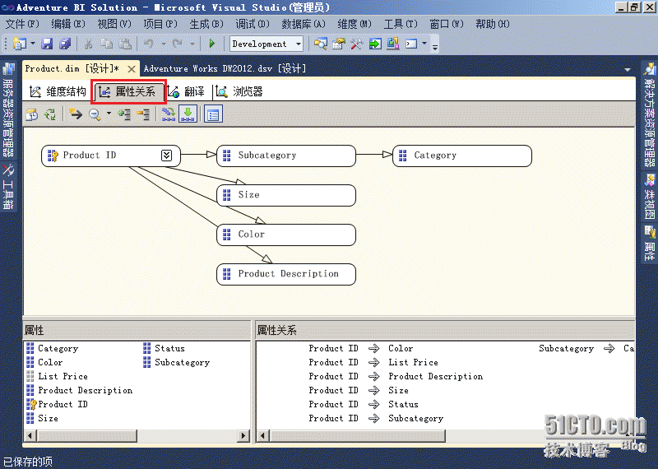
Task: Open the 调试 menu
Action: [x=253, y=24]
